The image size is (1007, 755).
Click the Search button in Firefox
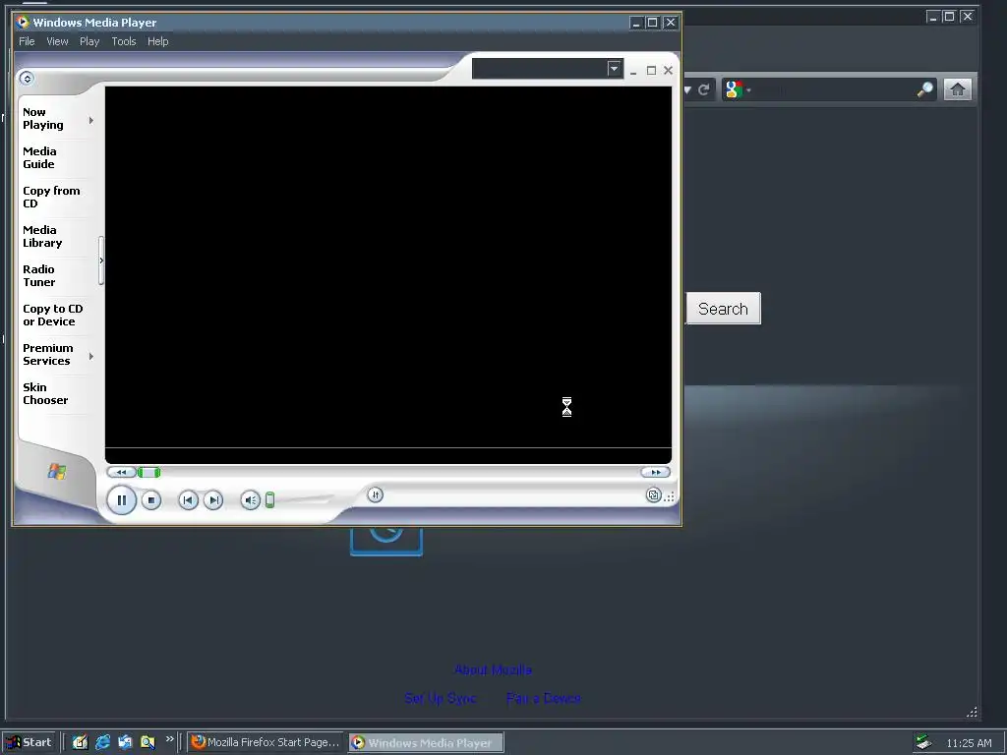723,309
